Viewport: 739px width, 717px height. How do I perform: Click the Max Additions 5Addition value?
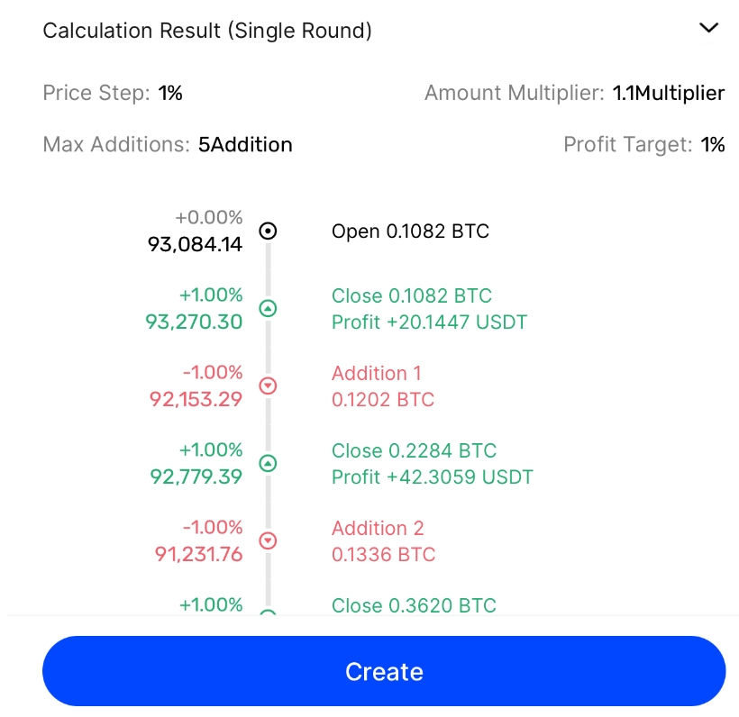(x=245, y=144)
